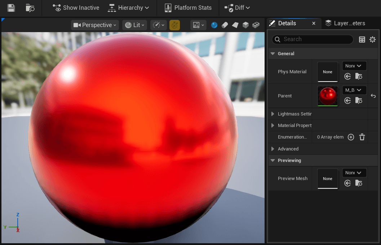The height and width of the screenshot is (245, 381).
Task: Click trash icon to empty Enumeration array
Action: click(x=362, y=137)
